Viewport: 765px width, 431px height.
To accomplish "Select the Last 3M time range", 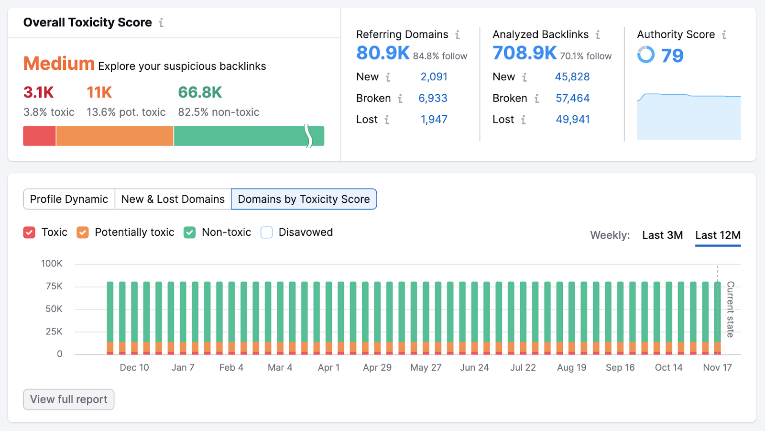I will click(662, 235).
